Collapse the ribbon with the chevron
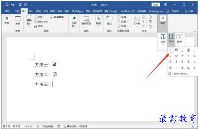The height and width of the screenshot is (129, 199). tap(195, 31)
